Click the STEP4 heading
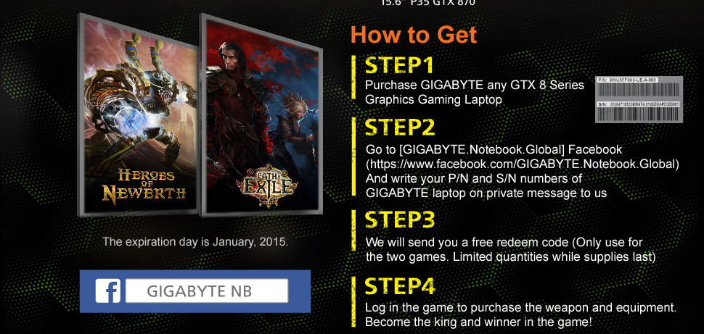This screenshot has height=334, width=704. click(x=400, y=286)
